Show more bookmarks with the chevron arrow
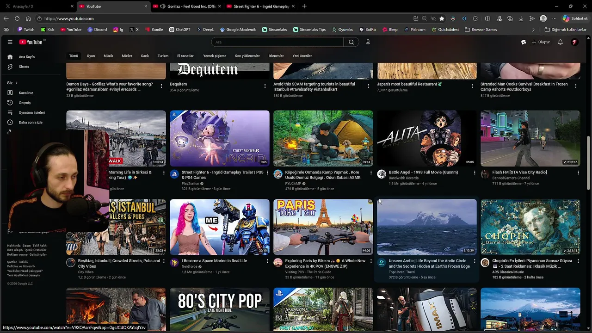 [533, 30]
